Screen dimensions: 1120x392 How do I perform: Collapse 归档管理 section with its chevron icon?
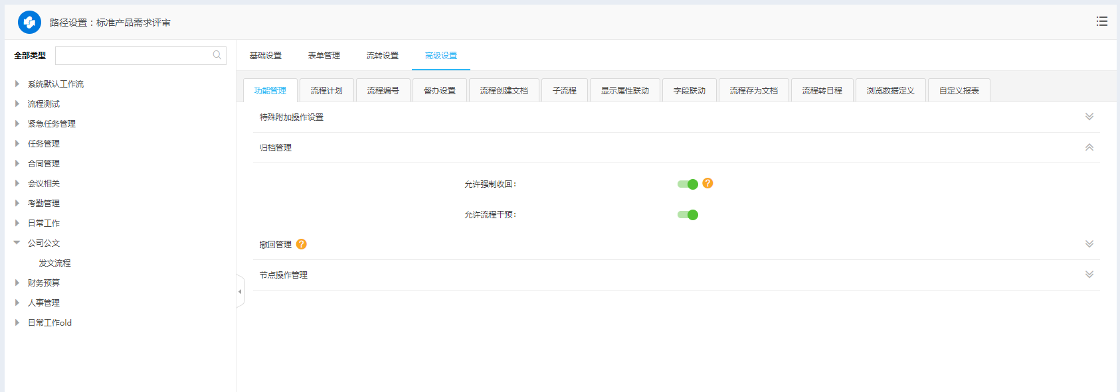tap(1089, 147)
